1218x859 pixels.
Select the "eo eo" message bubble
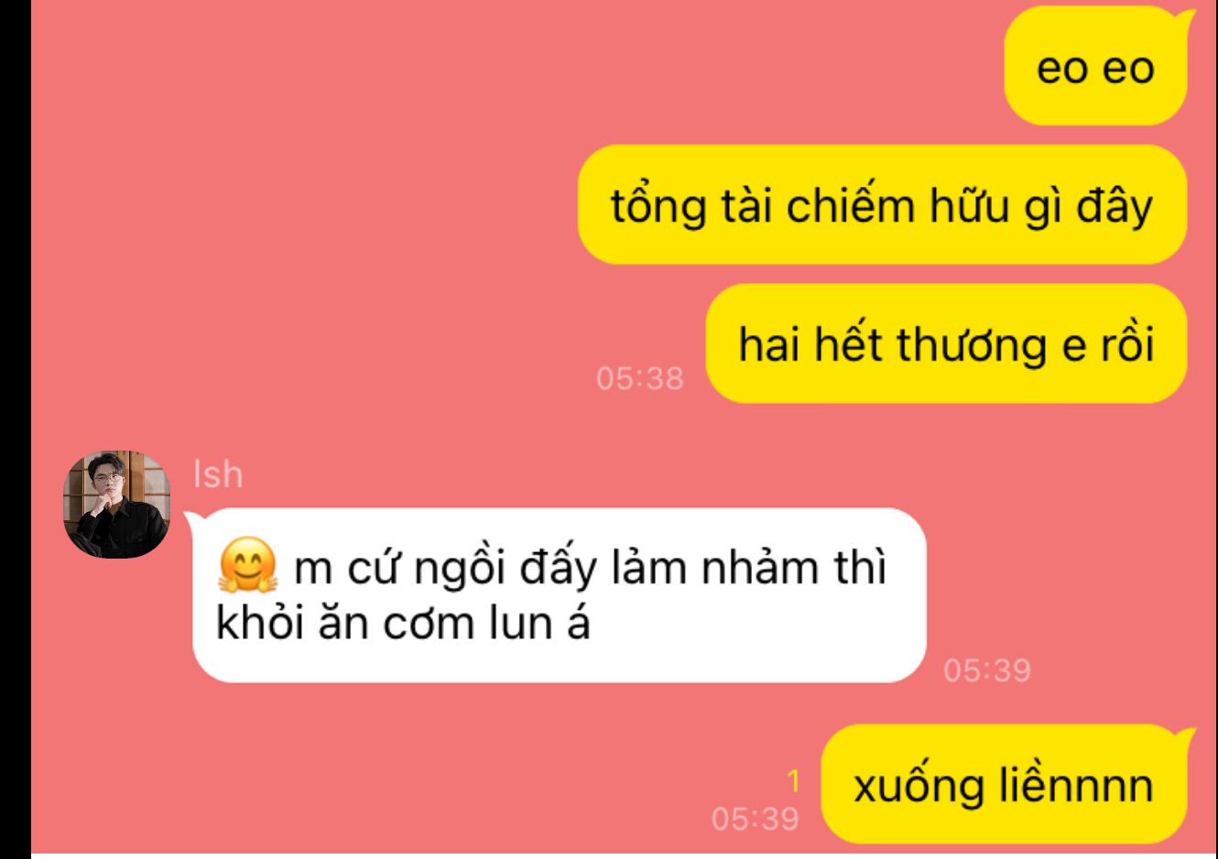(1095, 68)
